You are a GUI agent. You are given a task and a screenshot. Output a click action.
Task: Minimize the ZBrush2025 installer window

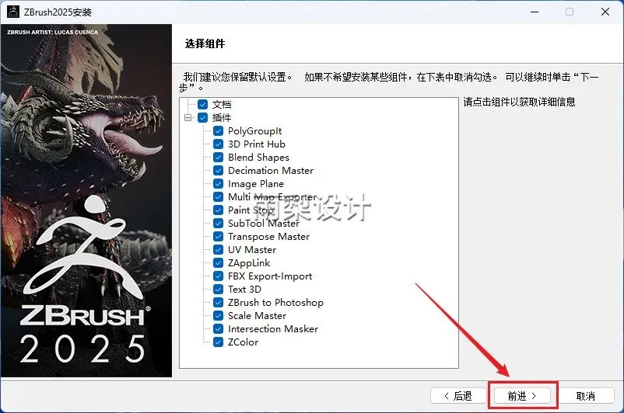(x=535, y=12)
